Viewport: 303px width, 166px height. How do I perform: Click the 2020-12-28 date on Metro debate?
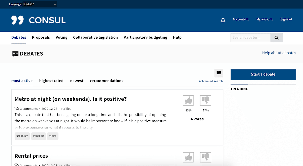click(49, 109)
